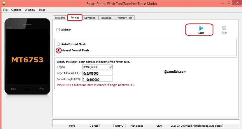Switch to the Welcome tab
242x129 pixels.
(x=60, y=18)
